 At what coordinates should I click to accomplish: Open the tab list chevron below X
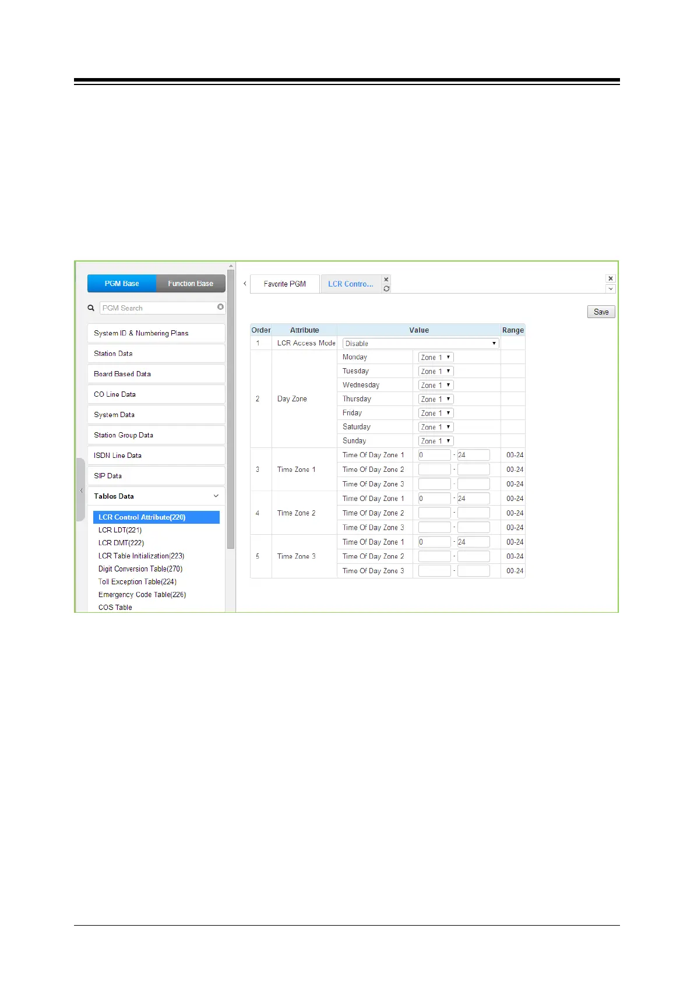611,289
